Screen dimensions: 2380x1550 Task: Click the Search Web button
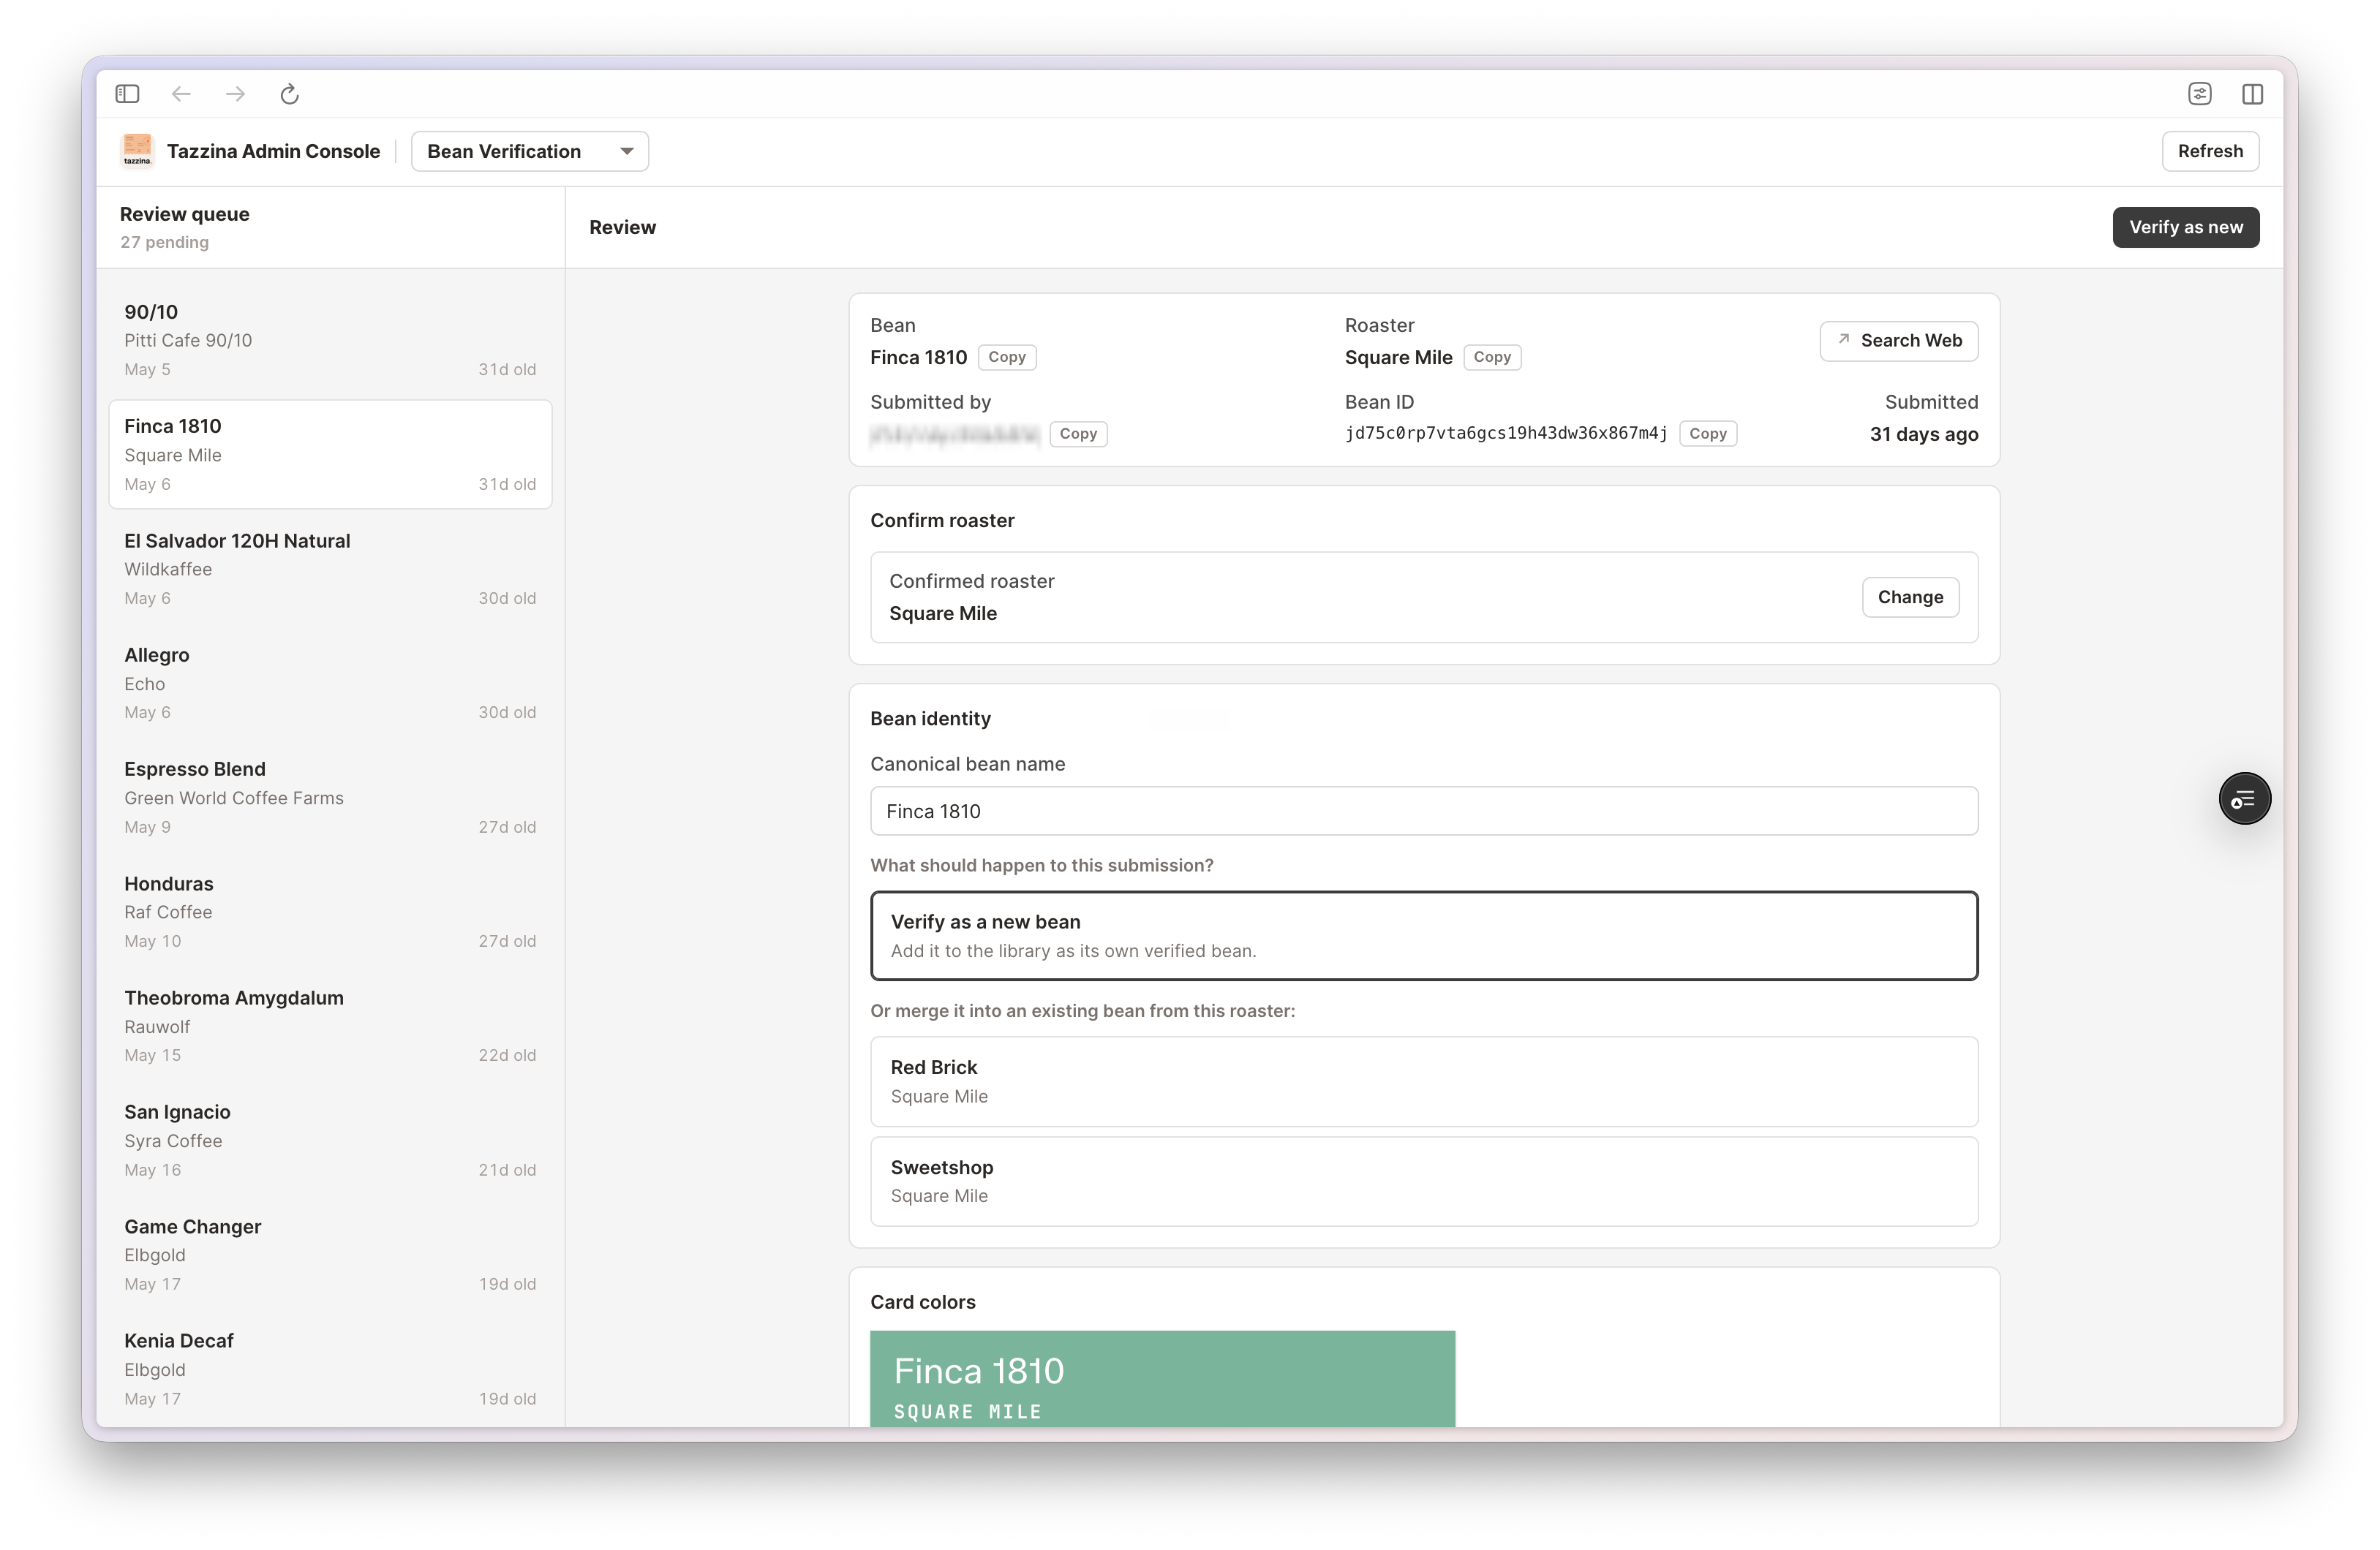[1898, 341]
